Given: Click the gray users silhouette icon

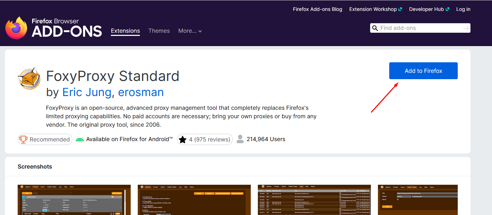Looking at the screenshot, I should click(x=240, y=139).
